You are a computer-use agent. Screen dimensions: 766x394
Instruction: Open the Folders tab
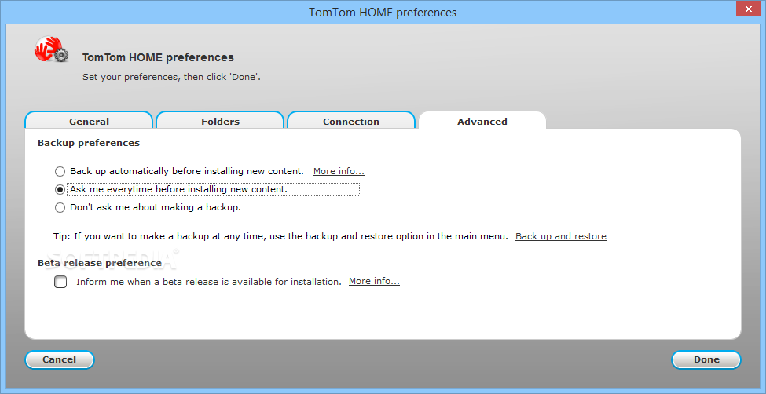coord(220,121)
